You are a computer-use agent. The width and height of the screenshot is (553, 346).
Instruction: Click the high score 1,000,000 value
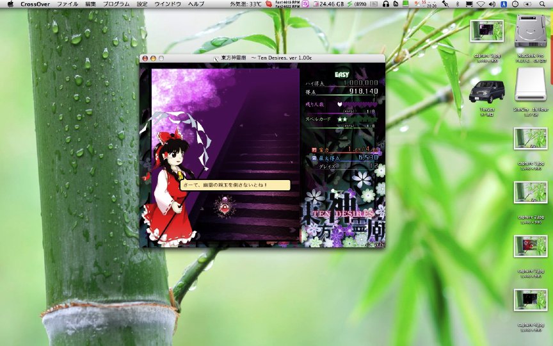[360, 83]
